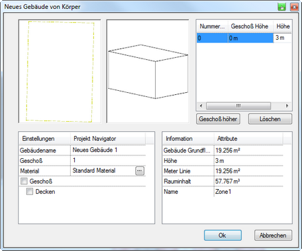Click the Projekt Navigator column header
Viewport: 302px width, 251px height.
tap(108, 139)
